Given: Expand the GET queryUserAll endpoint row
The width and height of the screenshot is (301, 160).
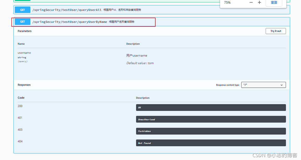Looking at the screenshot, I should (152, 10).
